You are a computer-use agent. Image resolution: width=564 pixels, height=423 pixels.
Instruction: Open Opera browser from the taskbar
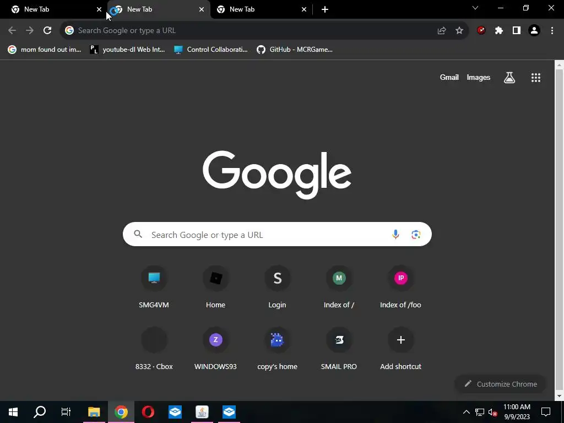[148, 412]
